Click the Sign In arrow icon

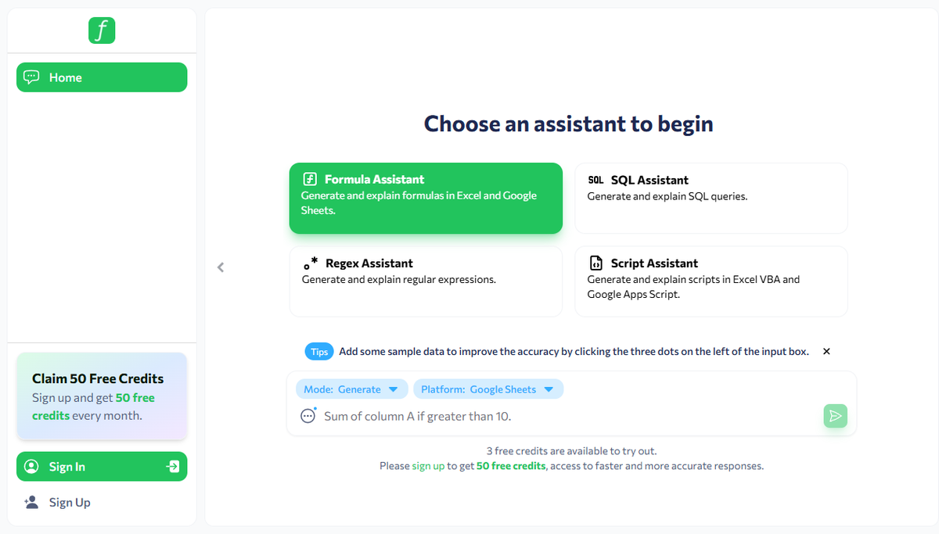tap(173, 467)
